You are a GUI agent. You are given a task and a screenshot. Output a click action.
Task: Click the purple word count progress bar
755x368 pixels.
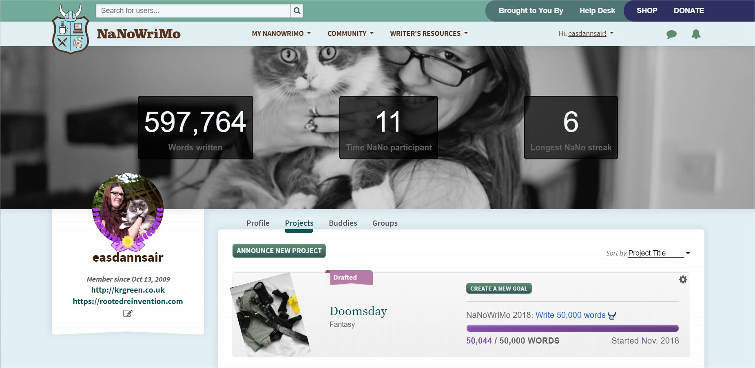572,328
